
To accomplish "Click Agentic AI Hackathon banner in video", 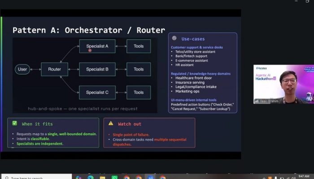I will (x=266, y=77).
